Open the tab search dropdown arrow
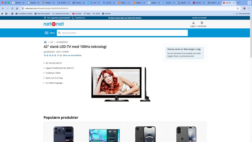This screenshot has height=142, width=252. [x=249, y=3]
